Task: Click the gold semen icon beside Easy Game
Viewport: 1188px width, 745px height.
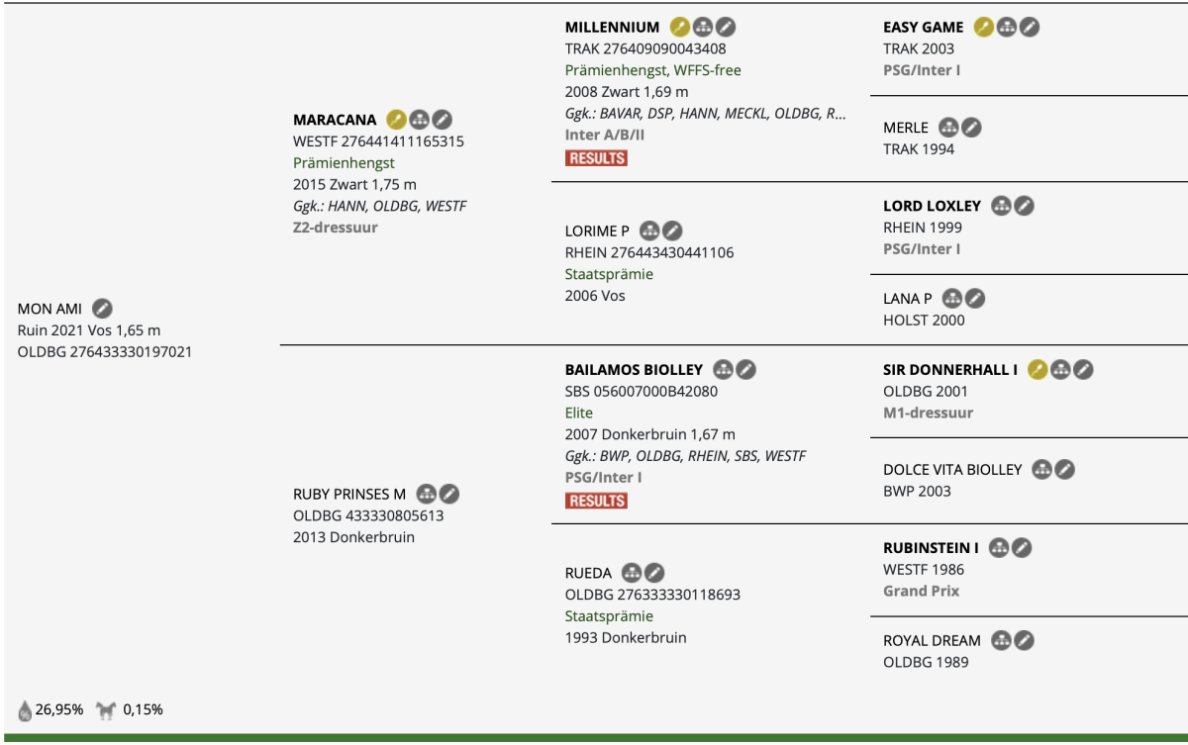Action: point(983,27)
